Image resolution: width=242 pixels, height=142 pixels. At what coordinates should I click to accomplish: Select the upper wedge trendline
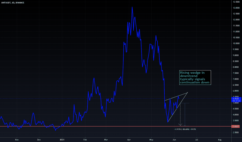click(176, 96)
